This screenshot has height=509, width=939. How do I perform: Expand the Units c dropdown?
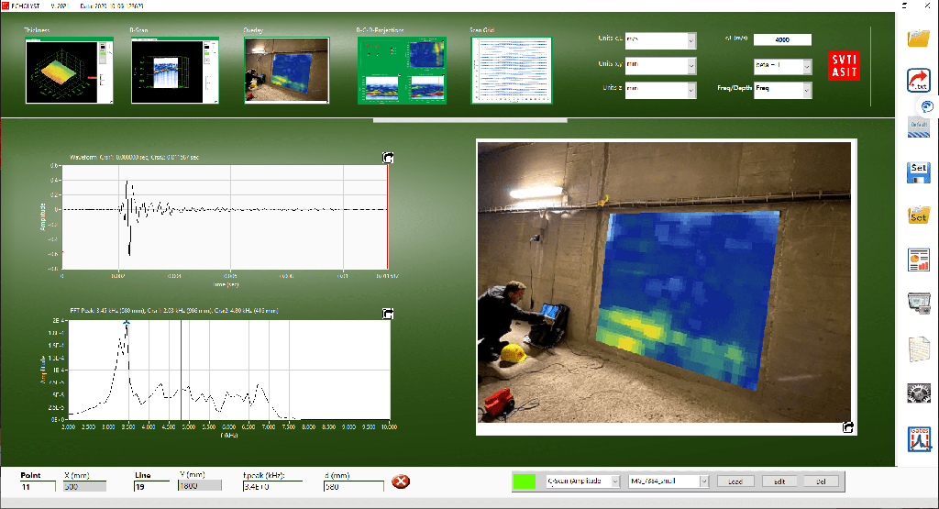(x=660, y=40)
